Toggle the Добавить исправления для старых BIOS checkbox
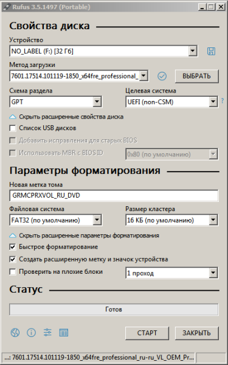The image size is (228, 365). (13, 141)
